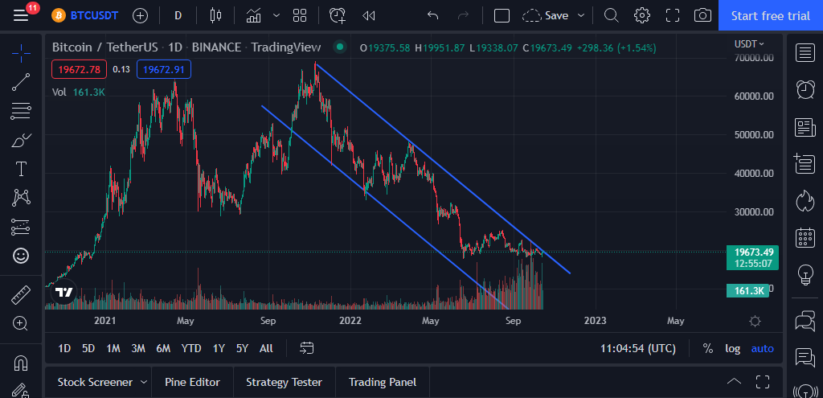Enter fullscreen mode
Screen dimensions: 823x398
673,15
